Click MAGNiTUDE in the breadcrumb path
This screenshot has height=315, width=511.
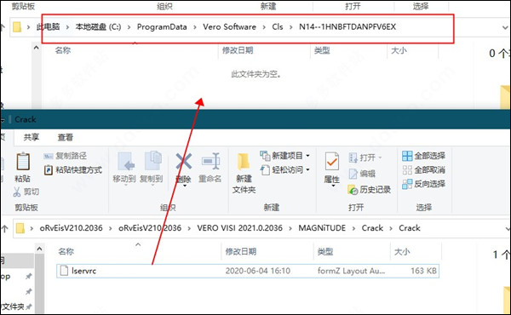(322, 228)
